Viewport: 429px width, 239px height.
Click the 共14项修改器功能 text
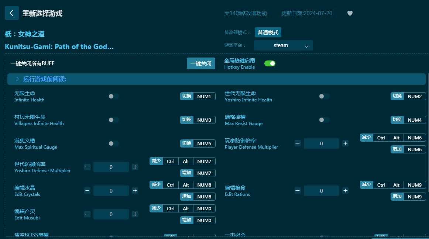[x=246, y=13]
